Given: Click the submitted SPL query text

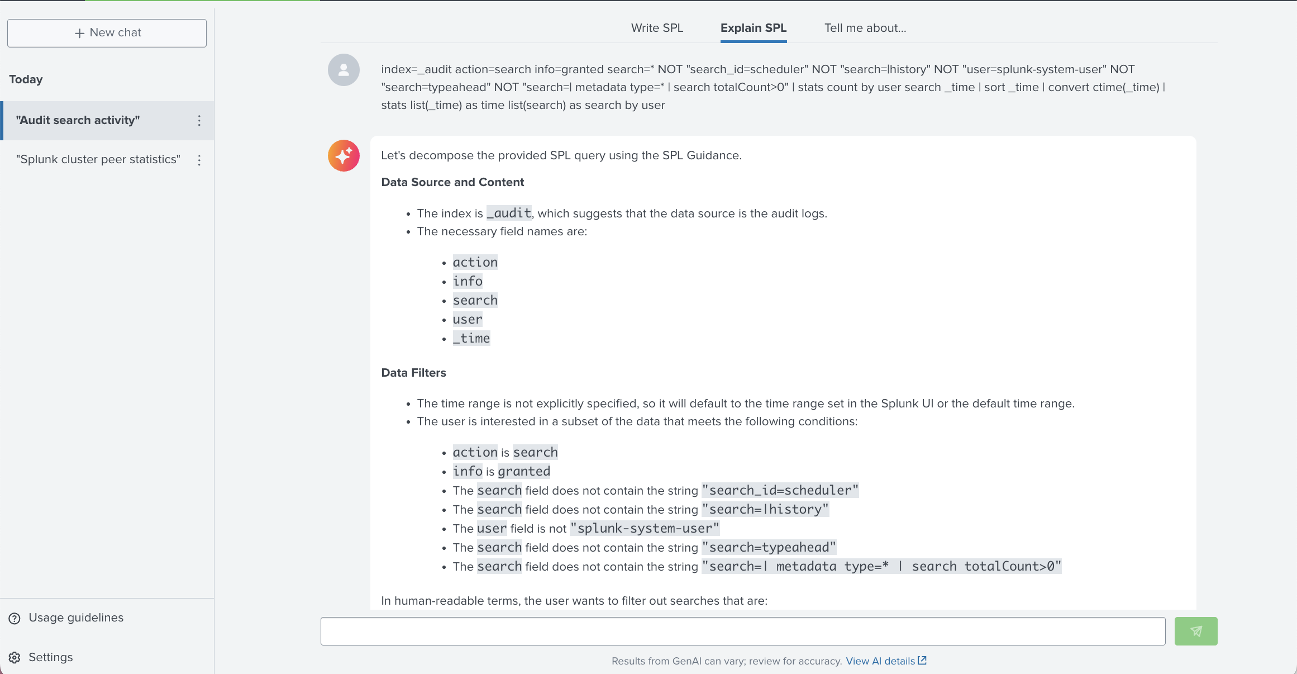Looking at the screenshot, I should pos(773,87).
